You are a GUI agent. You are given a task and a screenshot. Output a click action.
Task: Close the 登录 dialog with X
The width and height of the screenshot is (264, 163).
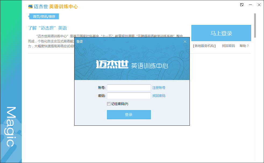point(185,42)
